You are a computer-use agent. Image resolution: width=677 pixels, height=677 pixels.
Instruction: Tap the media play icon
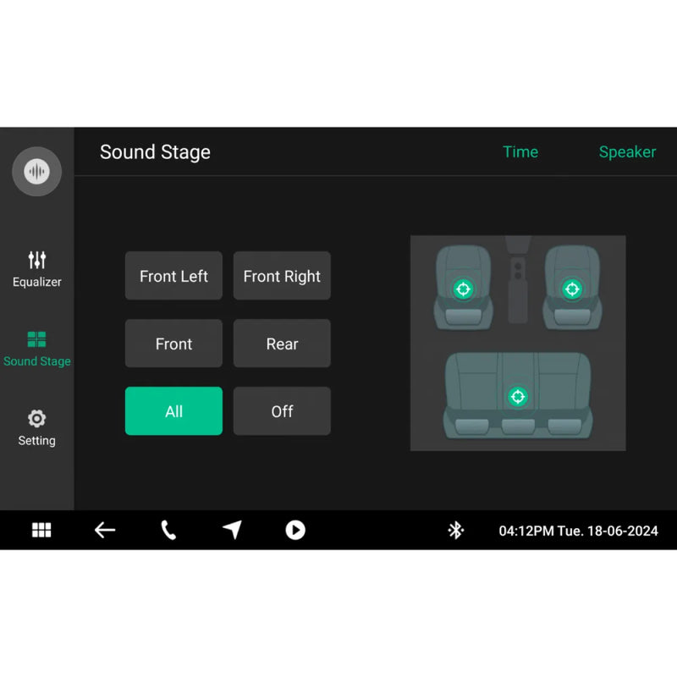coord(295,530)
